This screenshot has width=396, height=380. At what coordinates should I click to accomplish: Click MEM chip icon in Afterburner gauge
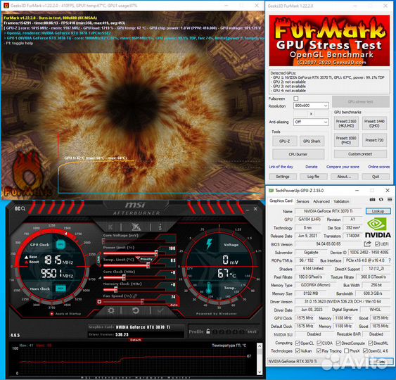point(60,289)
